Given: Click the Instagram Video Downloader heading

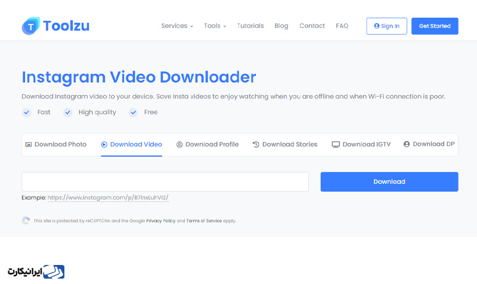Looking at the screenshot, I should 139,77.
